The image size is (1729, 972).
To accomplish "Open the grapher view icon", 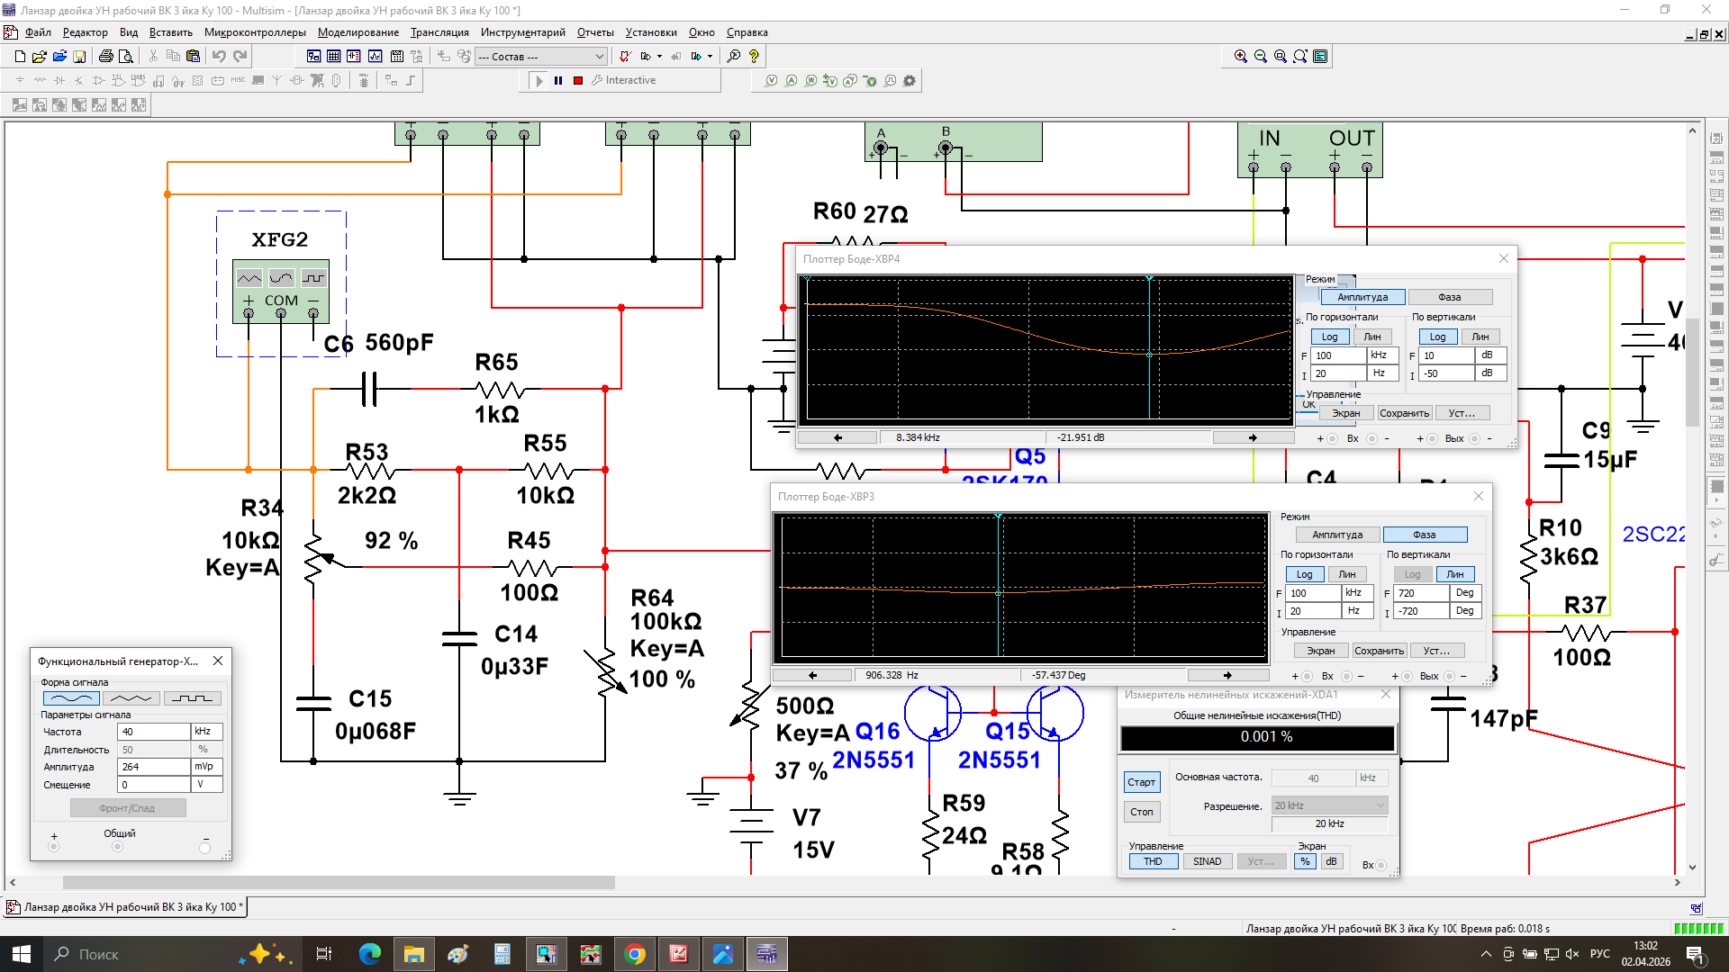I will pos(375,56).
